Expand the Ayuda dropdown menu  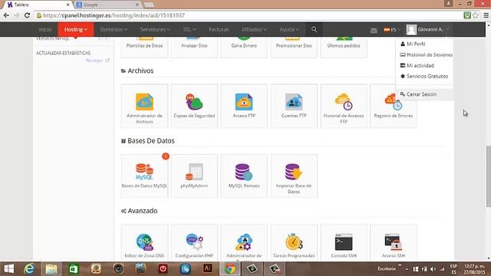click(x=289, y=29)
